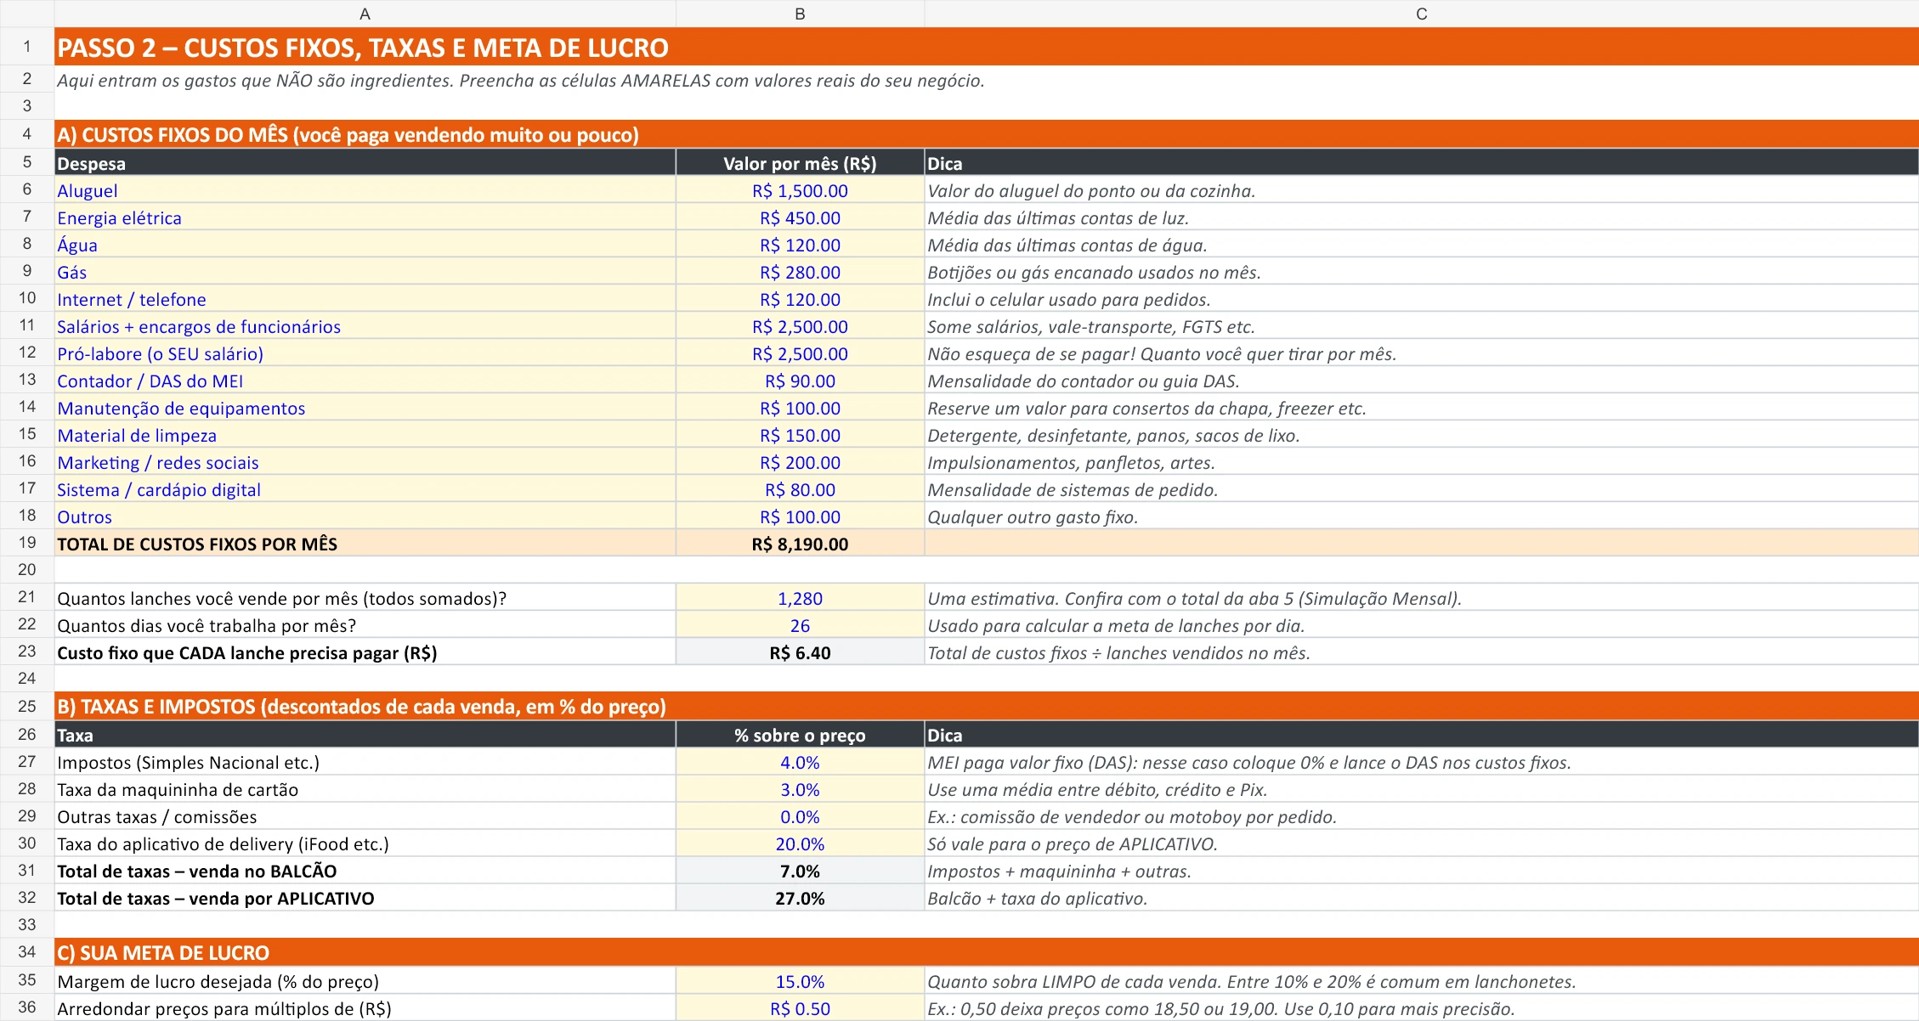This screenshot has height=1021, width=1919.
Task: Click the A) CUSTOS FIXOS DO MÊS header
Action: 987,134
